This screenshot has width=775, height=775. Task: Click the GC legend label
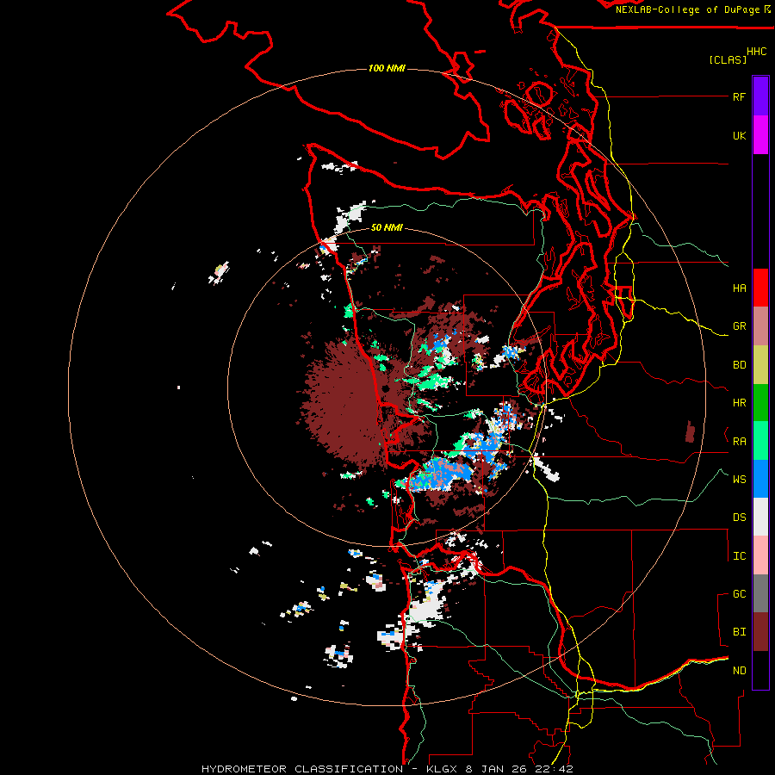[739, 593]
